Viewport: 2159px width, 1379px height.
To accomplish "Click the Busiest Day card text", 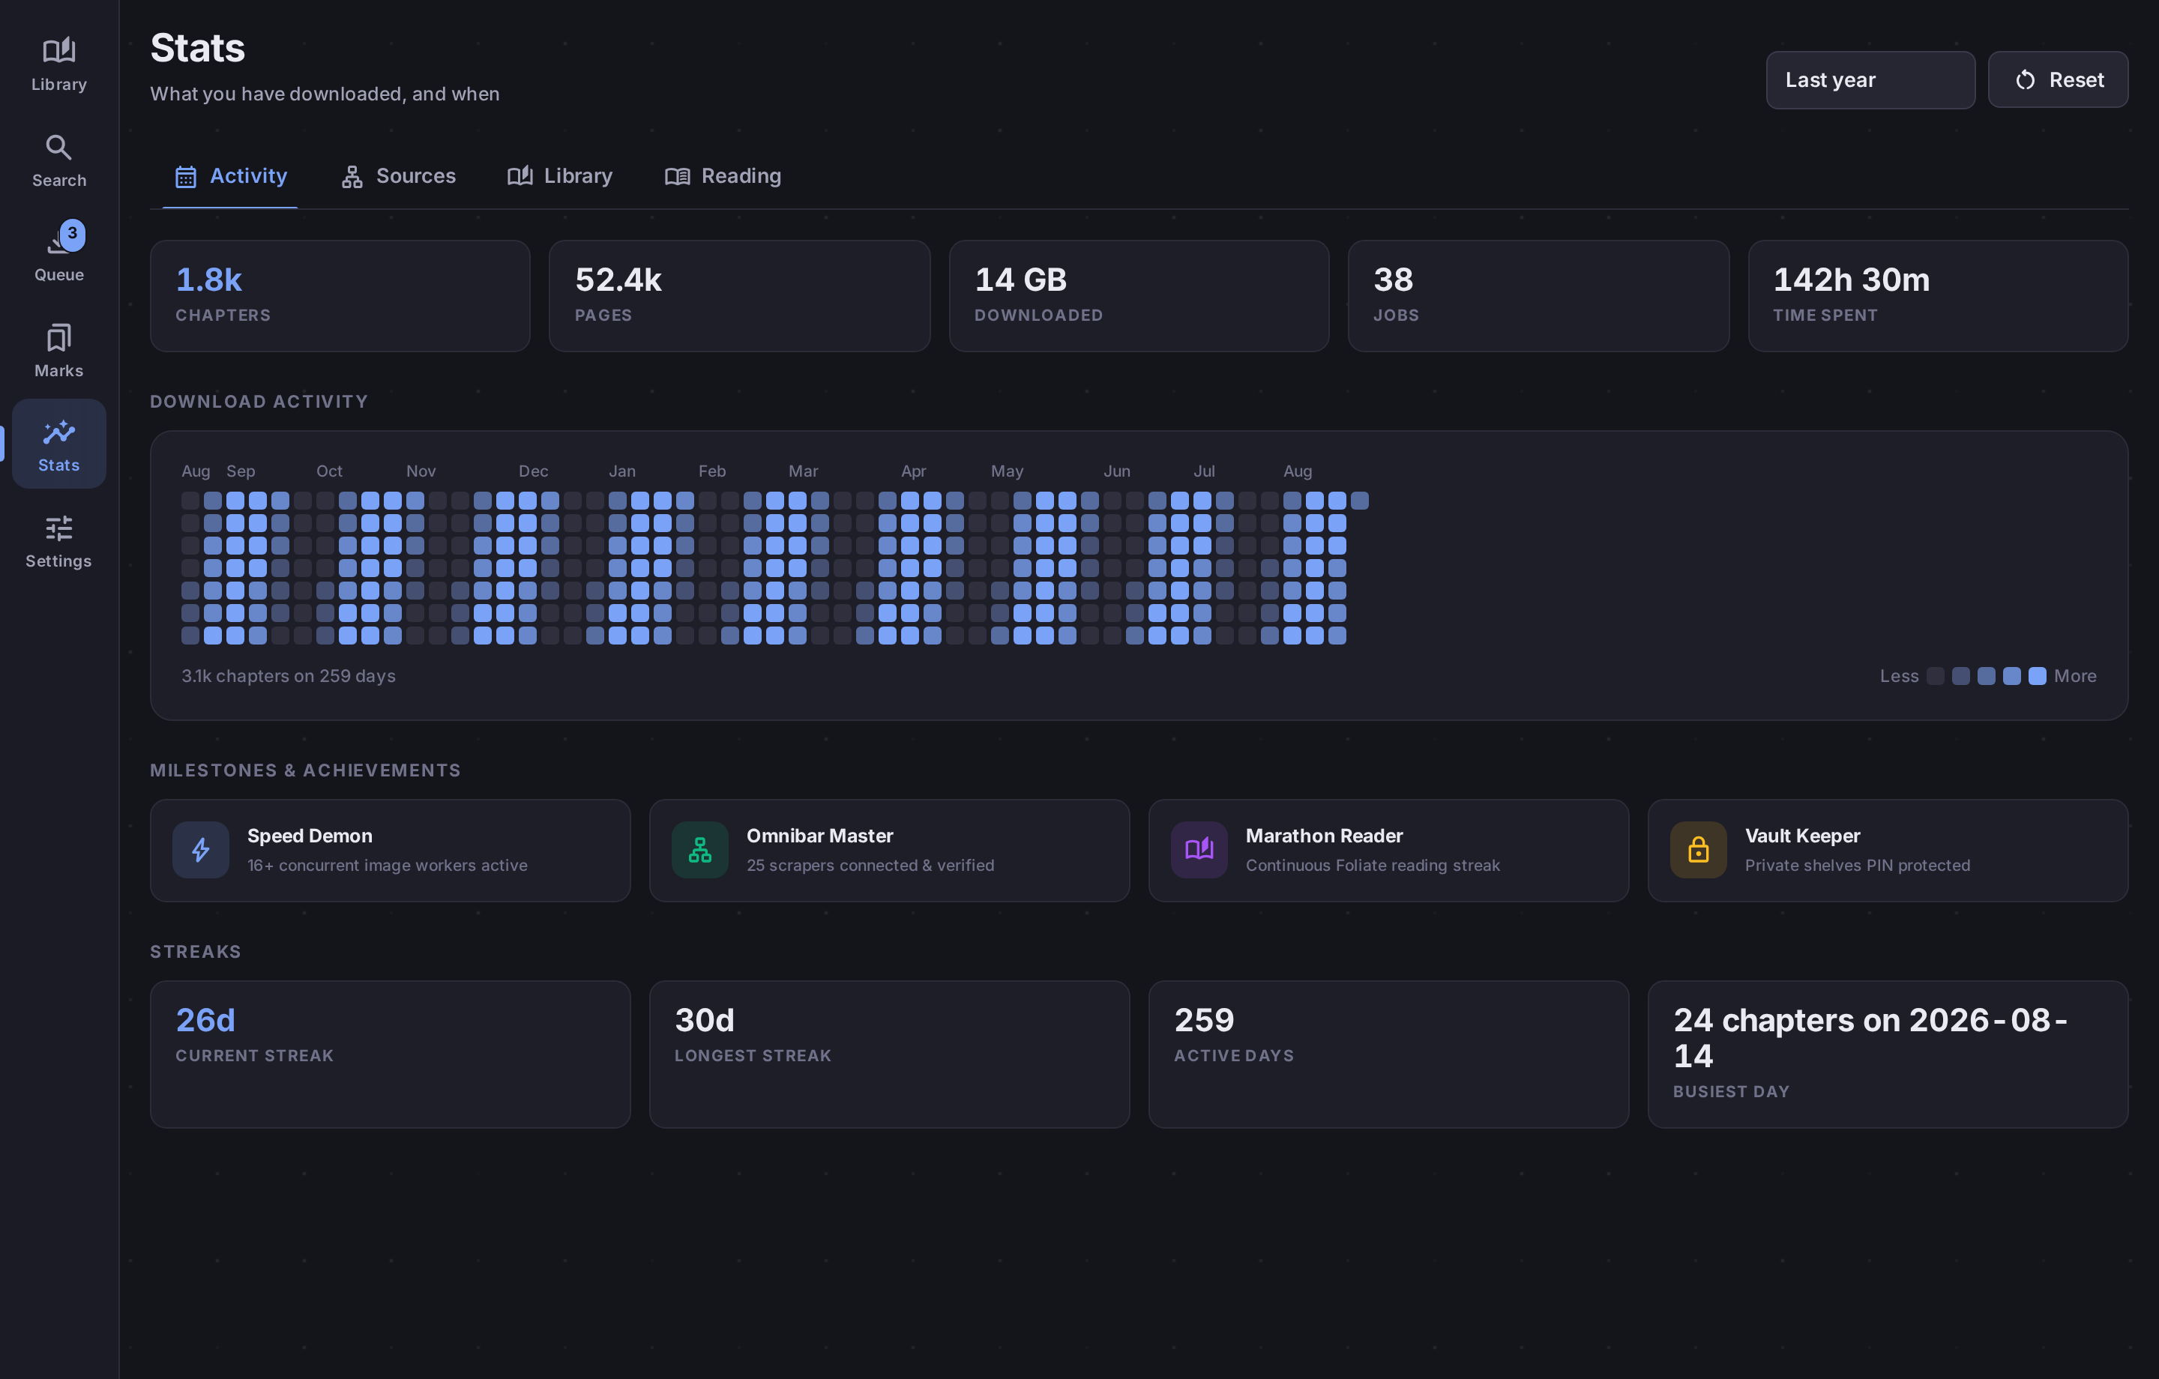I will pos(1872,1037).
